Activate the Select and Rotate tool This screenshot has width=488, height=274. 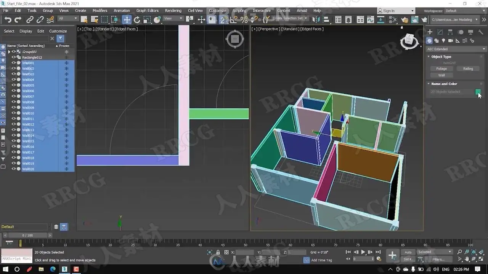coord(137,20)
